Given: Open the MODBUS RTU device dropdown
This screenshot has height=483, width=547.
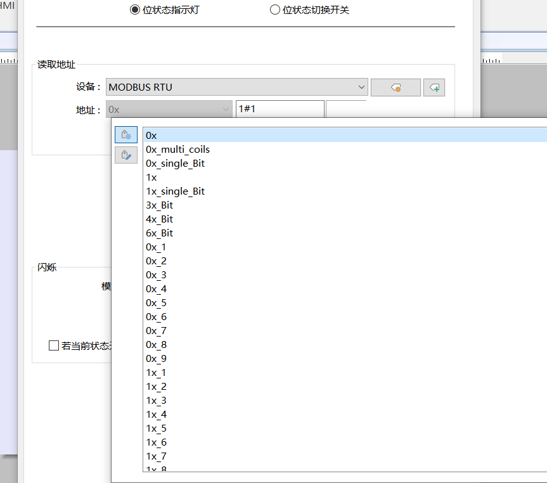Looking at the screenshot, I should pos(237,87).
